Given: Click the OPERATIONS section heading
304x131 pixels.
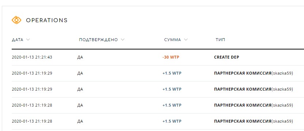Looking at the screenshot, I should (47, 20).
